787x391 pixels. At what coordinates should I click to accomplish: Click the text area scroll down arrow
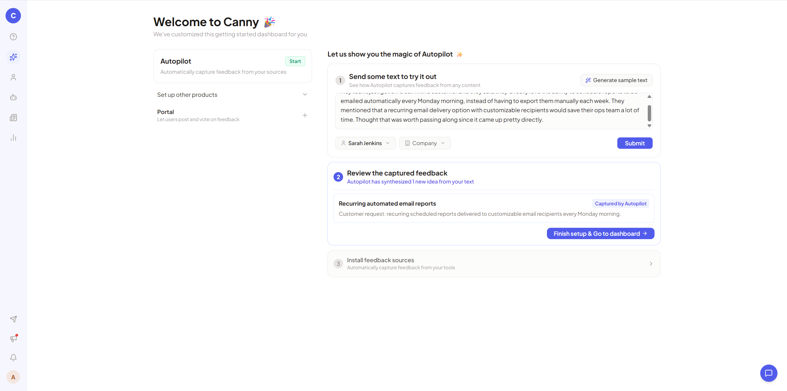pyautogui.click(x=649, y=126)
